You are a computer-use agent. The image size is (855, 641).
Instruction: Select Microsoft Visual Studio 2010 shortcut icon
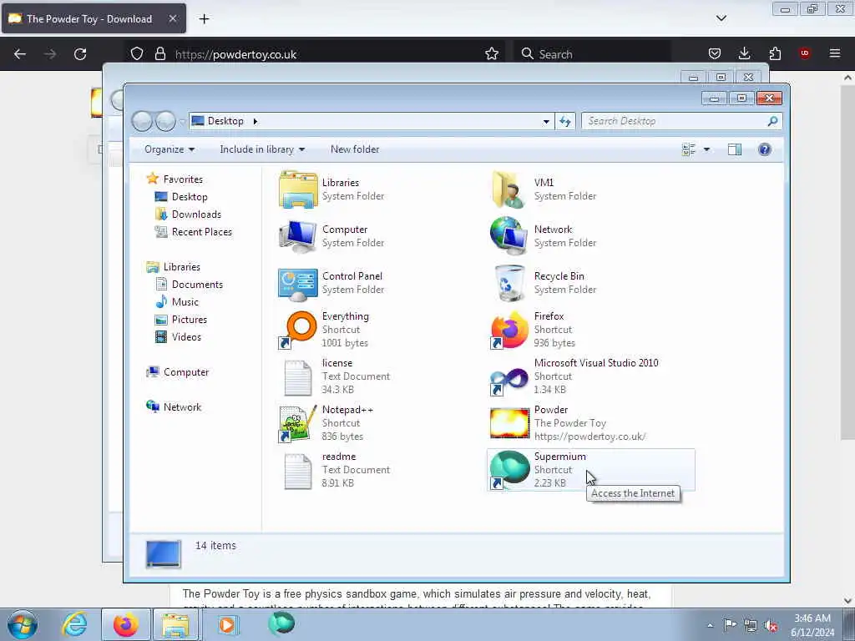pos(509,380)
